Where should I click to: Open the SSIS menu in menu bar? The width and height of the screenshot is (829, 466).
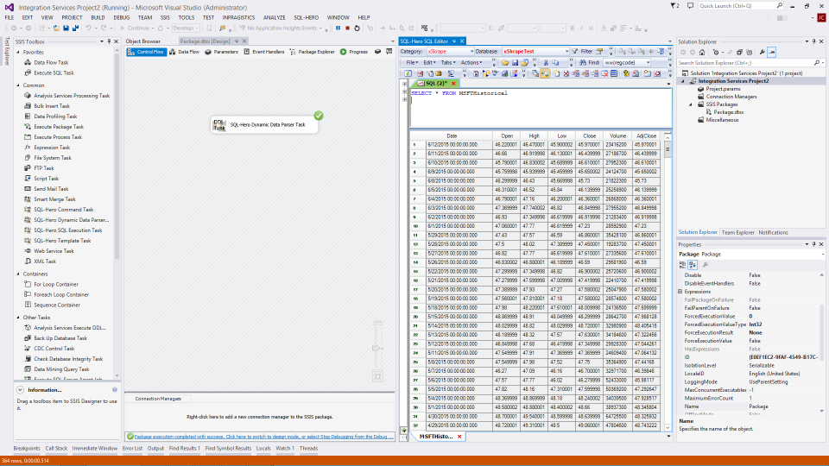[165, 17]
